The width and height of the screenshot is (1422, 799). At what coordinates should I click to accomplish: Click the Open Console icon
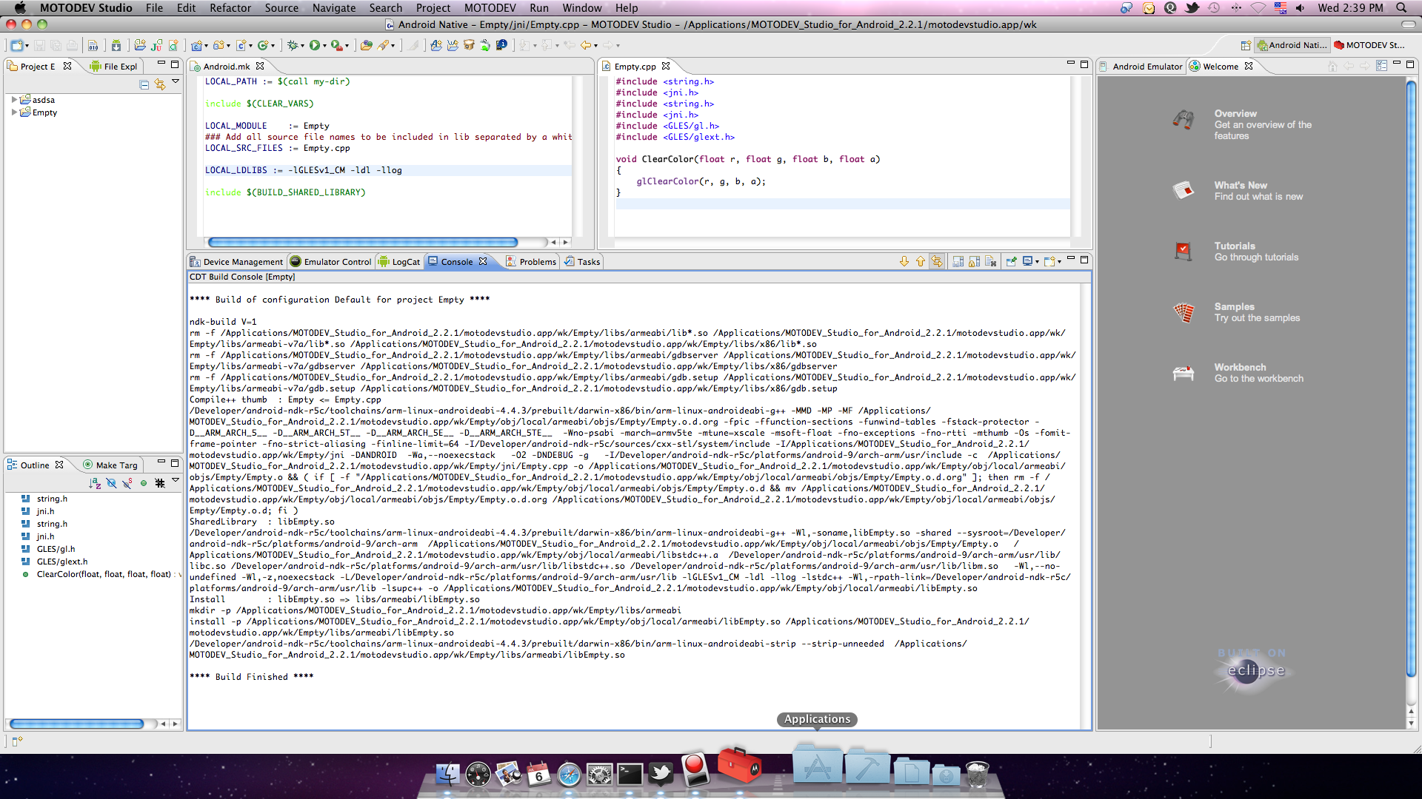point(1049,261)
